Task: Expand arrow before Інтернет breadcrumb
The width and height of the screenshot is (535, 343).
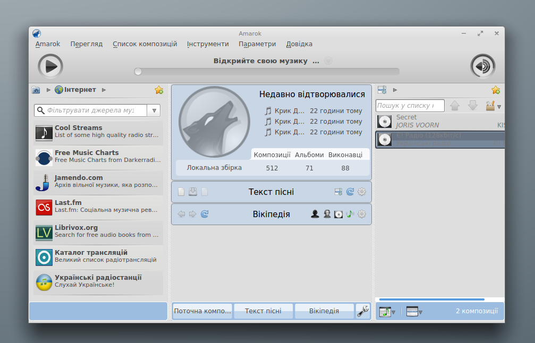Action: 48,90
